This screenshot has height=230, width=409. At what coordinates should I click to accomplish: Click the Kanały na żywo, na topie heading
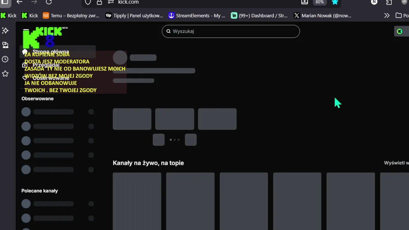[148, 163]
